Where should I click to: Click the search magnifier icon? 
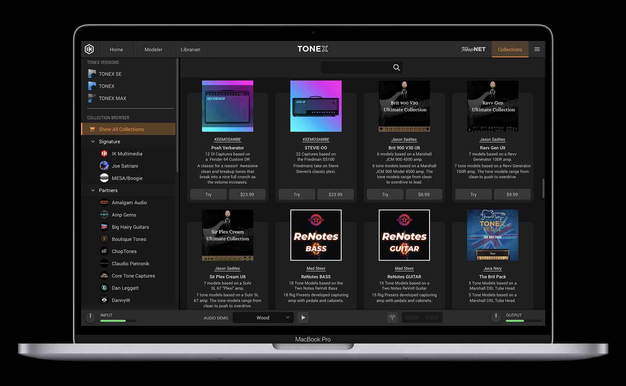[x=396, y=68]
